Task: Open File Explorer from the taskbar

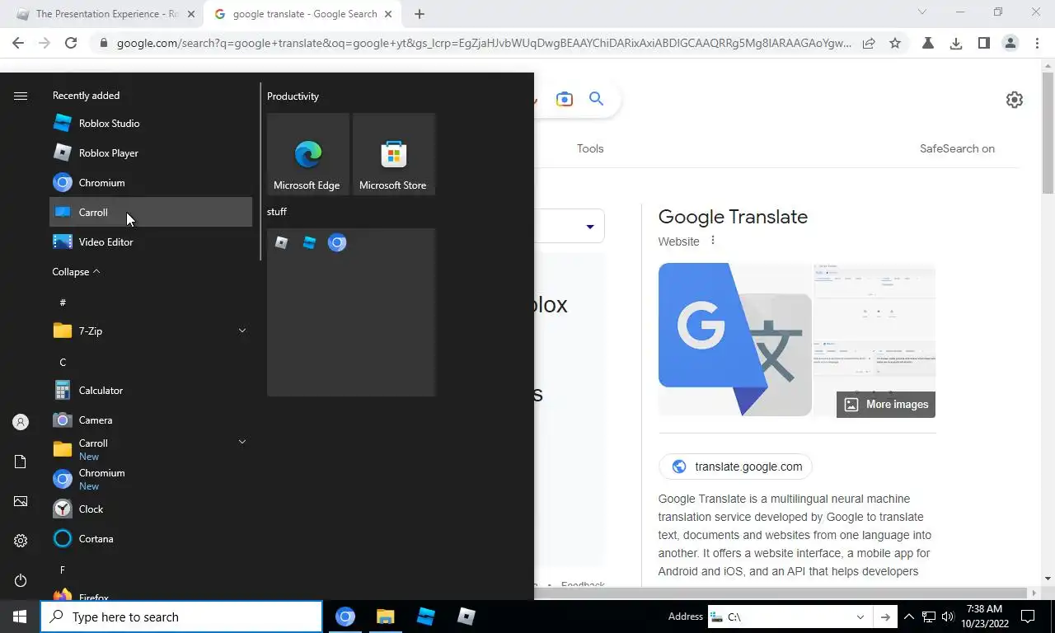Action: tap(385, 617)
